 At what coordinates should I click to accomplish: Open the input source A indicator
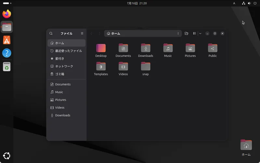[234, 3]
